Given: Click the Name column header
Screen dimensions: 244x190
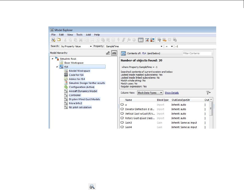Looking at the screenshot, I should pos(140,100).
